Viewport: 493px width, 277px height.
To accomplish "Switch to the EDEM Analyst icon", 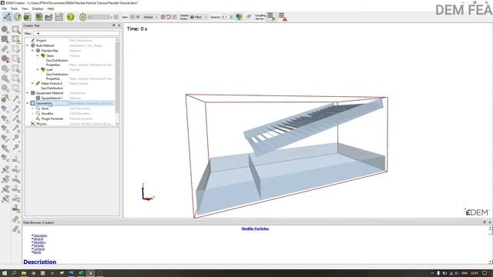I will [28, 17].
